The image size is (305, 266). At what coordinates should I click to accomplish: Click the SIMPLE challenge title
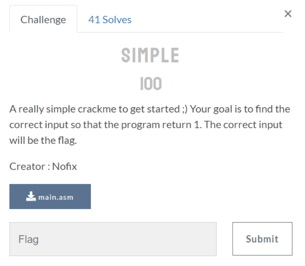(150, 55)
